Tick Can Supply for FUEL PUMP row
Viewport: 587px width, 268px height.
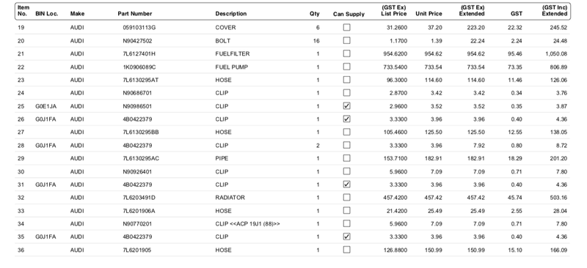point(346,67)
